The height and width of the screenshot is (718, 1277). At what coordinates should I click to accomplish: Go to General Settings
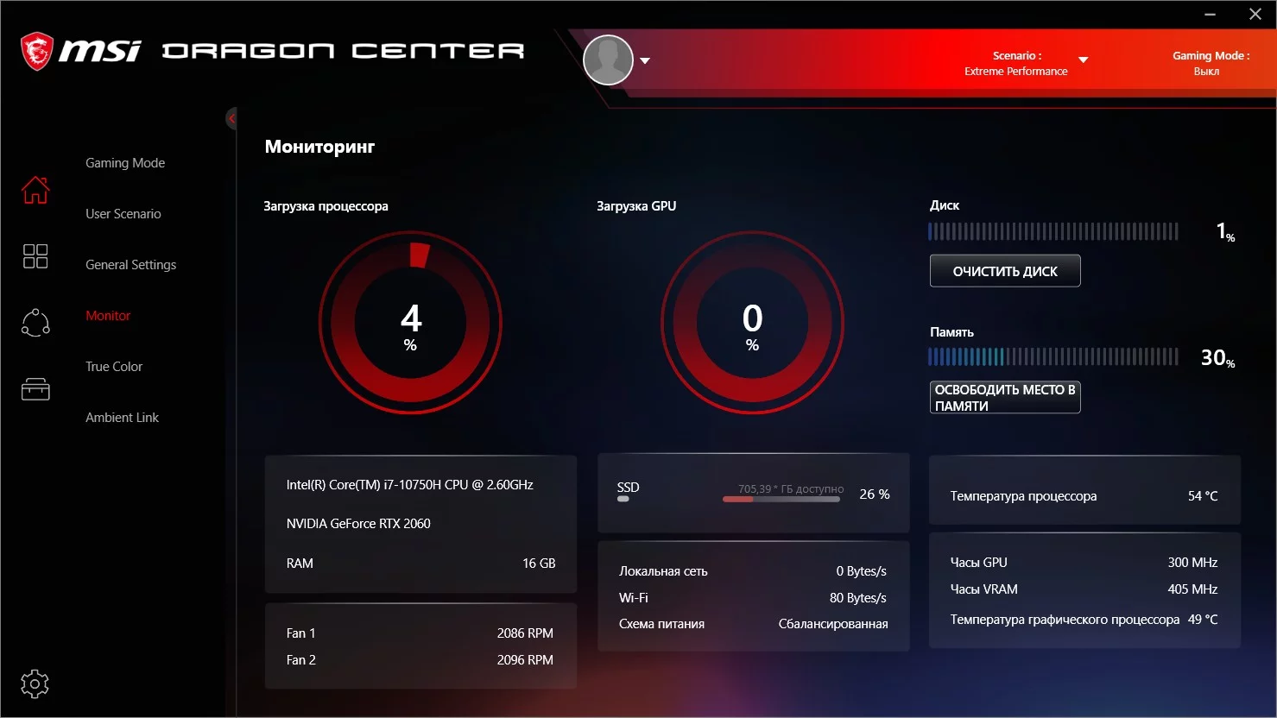tap(131, 265)
